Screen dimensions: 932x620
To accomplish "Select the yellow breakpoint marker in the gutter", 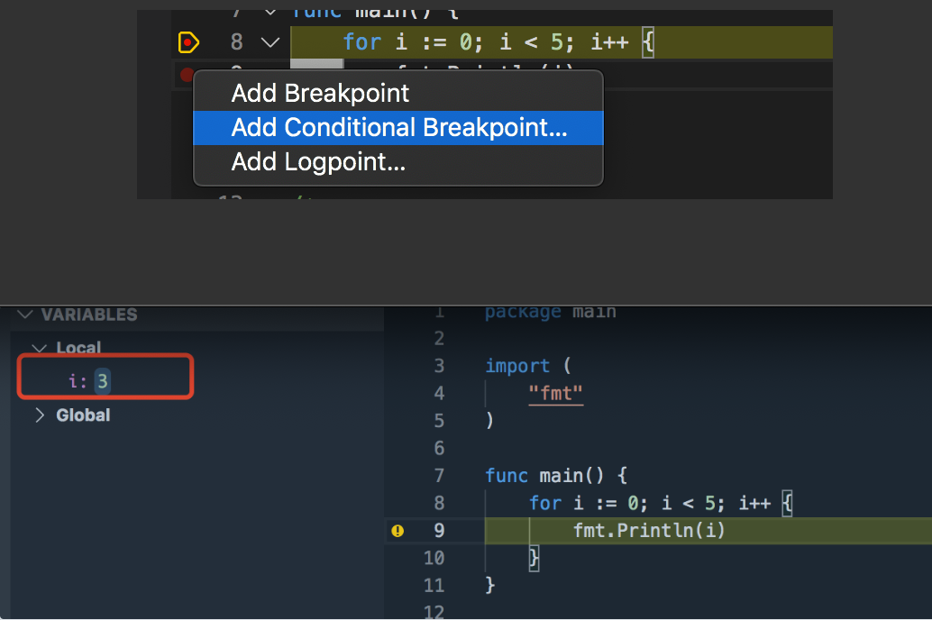I will (x=187, y=41).
